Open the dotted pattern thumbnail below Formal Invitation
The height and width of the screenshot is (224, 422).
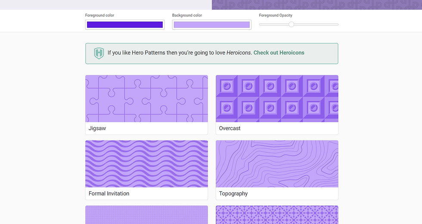click(147, 215)
